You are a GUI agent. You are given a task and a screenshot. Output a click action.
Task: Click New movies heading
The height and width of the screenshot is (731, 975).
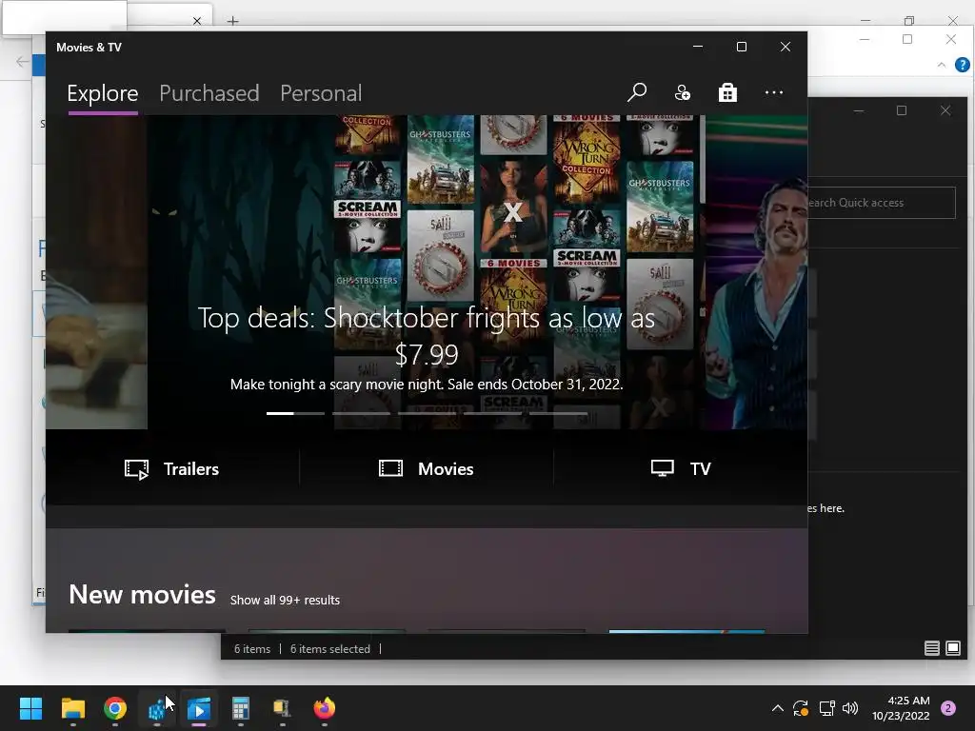(x=143, y=595)
